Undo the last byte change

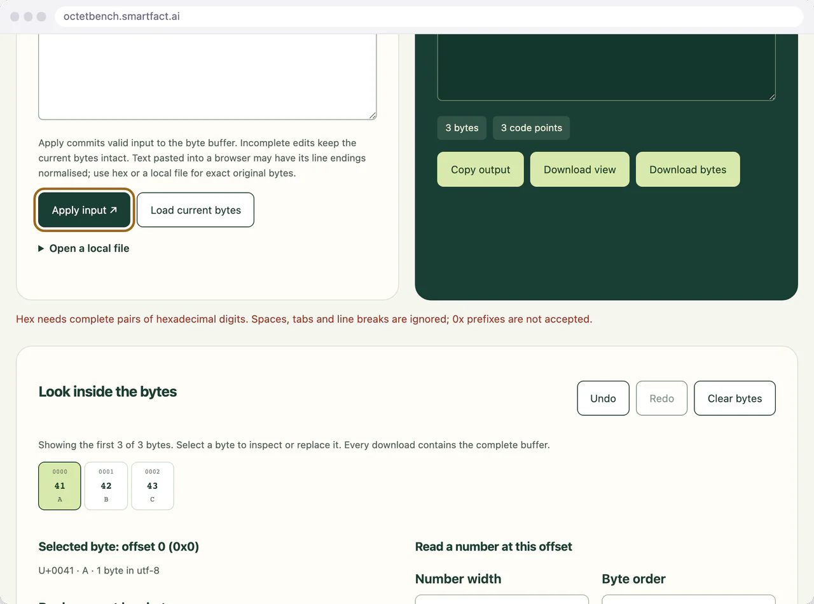[603, 398]
